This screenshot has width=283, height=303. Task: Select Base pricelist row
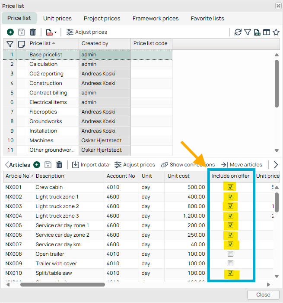pyautogui.click(x=87, y=55)
